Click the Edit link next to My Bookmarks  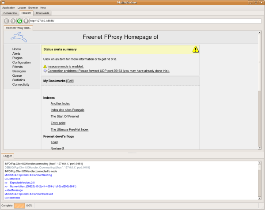click(x=70, y=81)
